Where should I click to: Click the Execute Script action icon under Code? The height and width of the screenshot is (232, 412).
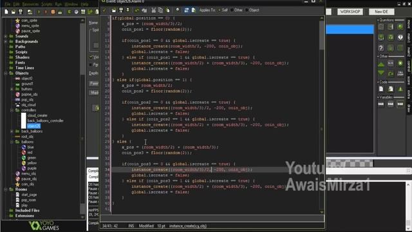coord(391,89)
